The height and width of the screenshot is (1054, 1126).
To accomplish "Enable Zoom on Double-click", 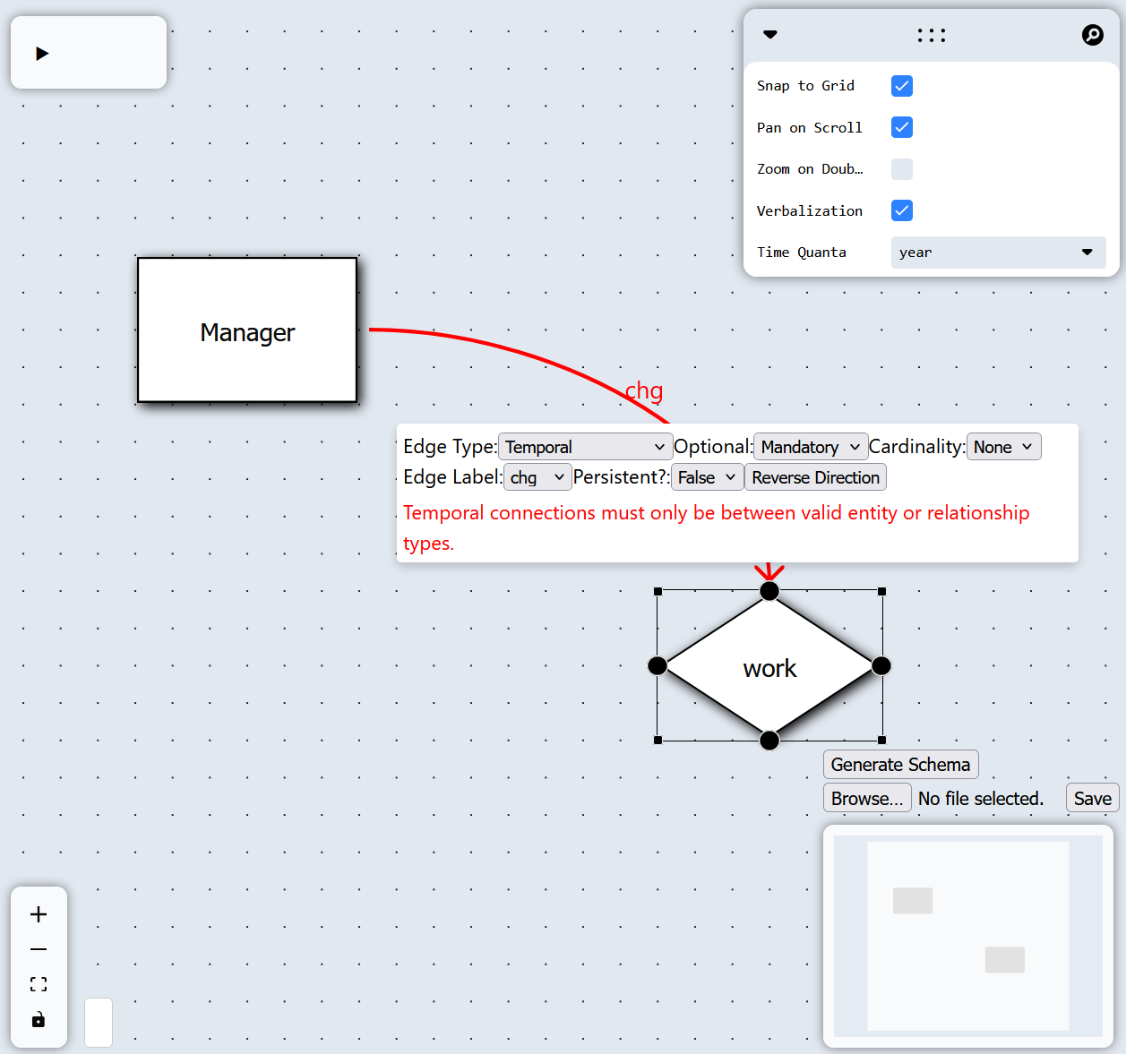I will (x=901, y=168).
